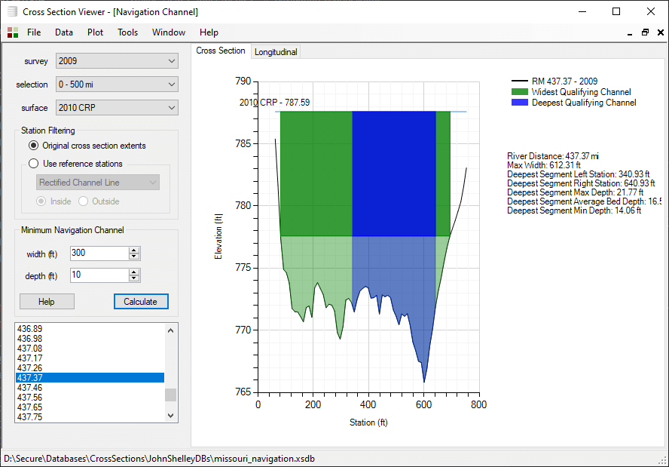Select Use reference stations radio button
The height and width of the screenshot is (467, 669).
33,164
